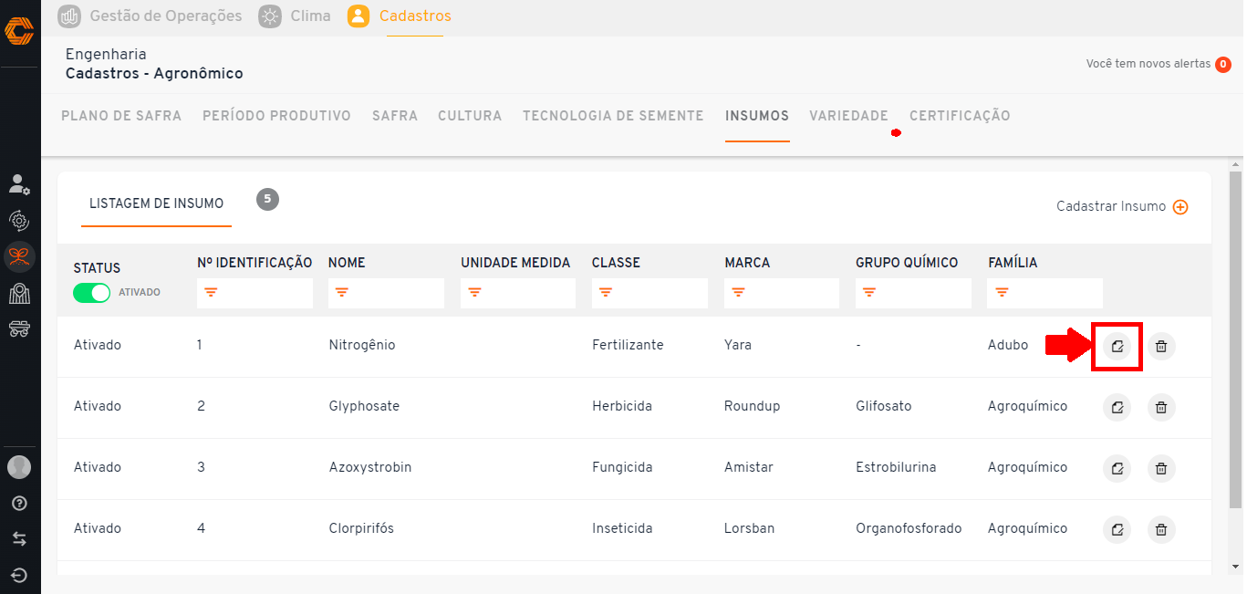
Task: Open the Clima module
Action: pos(310,16)
